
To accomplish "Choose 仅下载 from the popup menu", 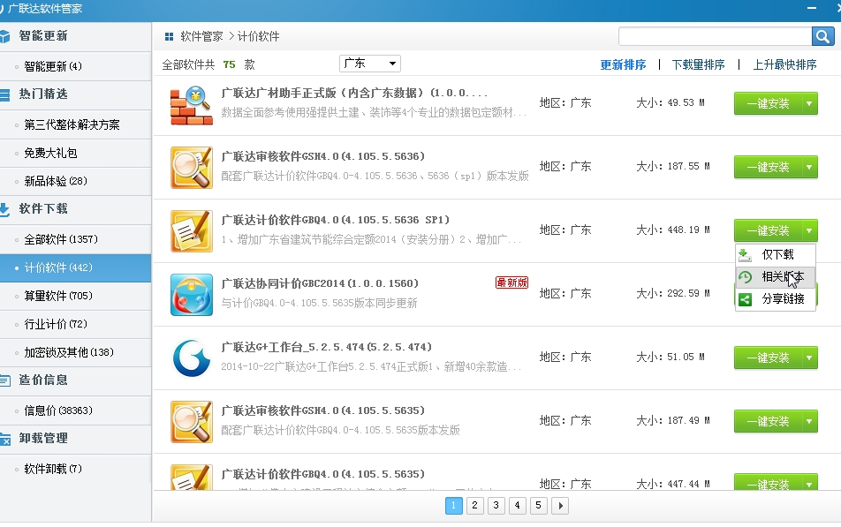I will (776, 254).
